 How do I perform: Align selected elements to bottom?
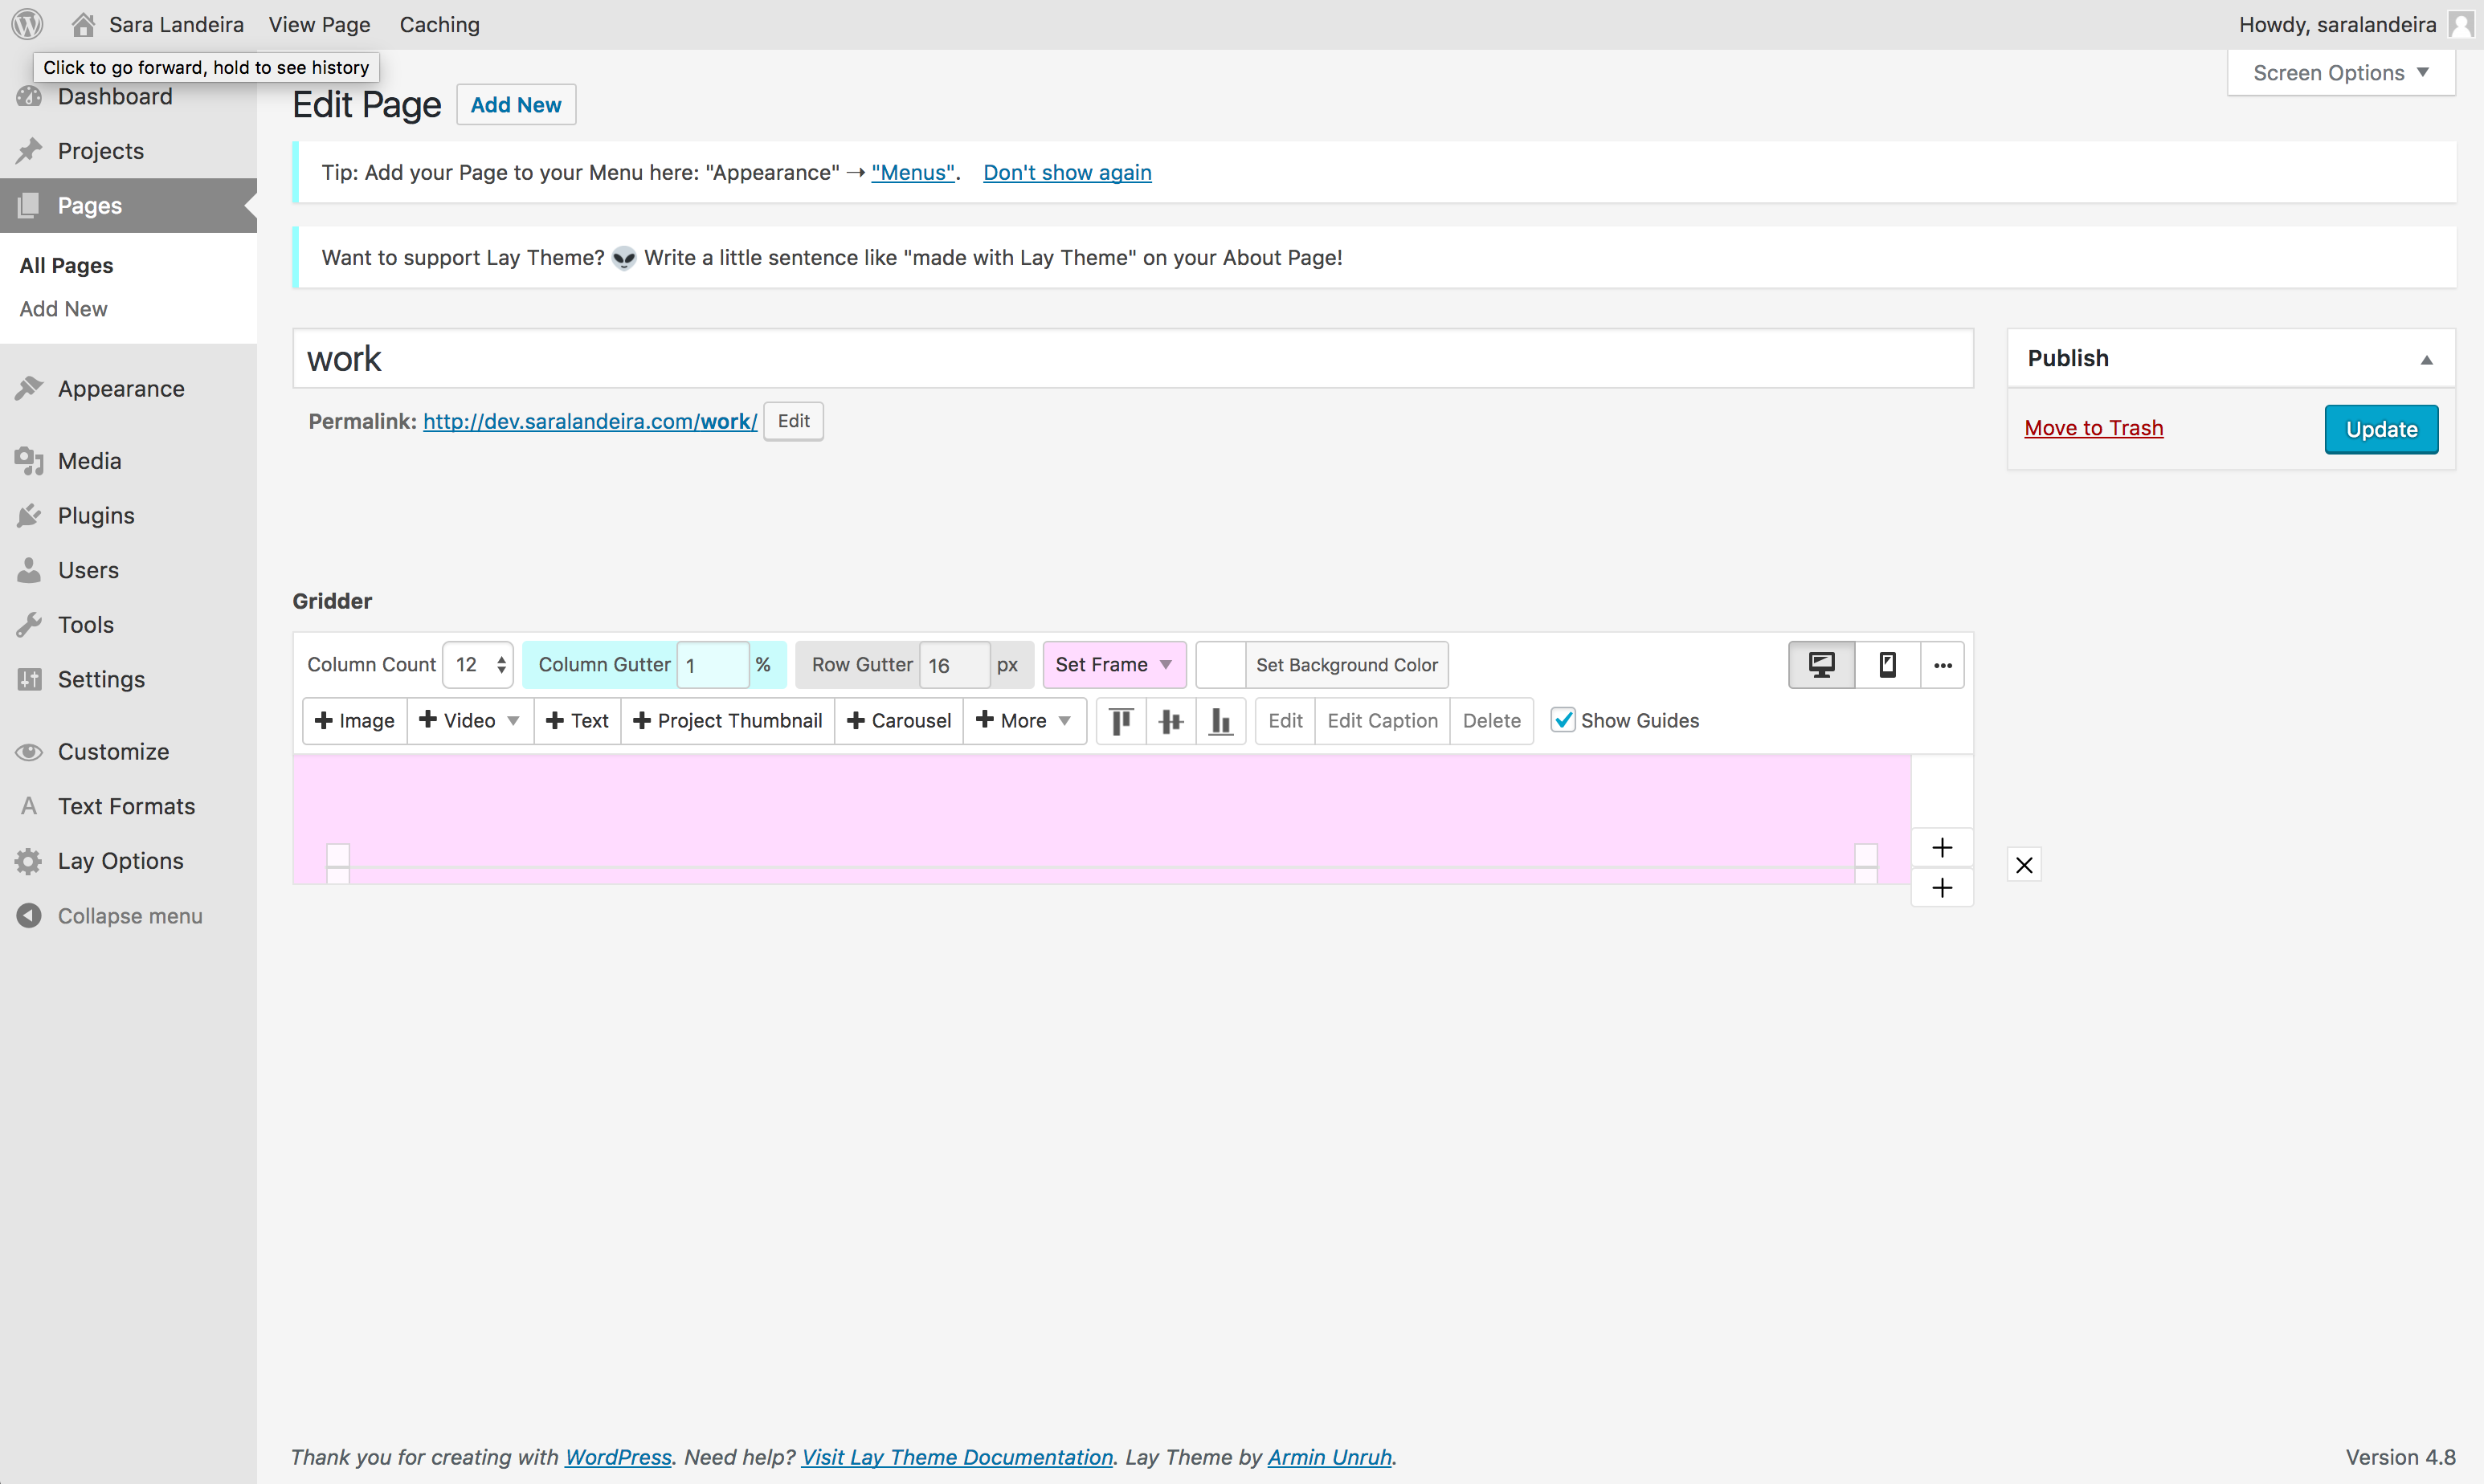1220,721
